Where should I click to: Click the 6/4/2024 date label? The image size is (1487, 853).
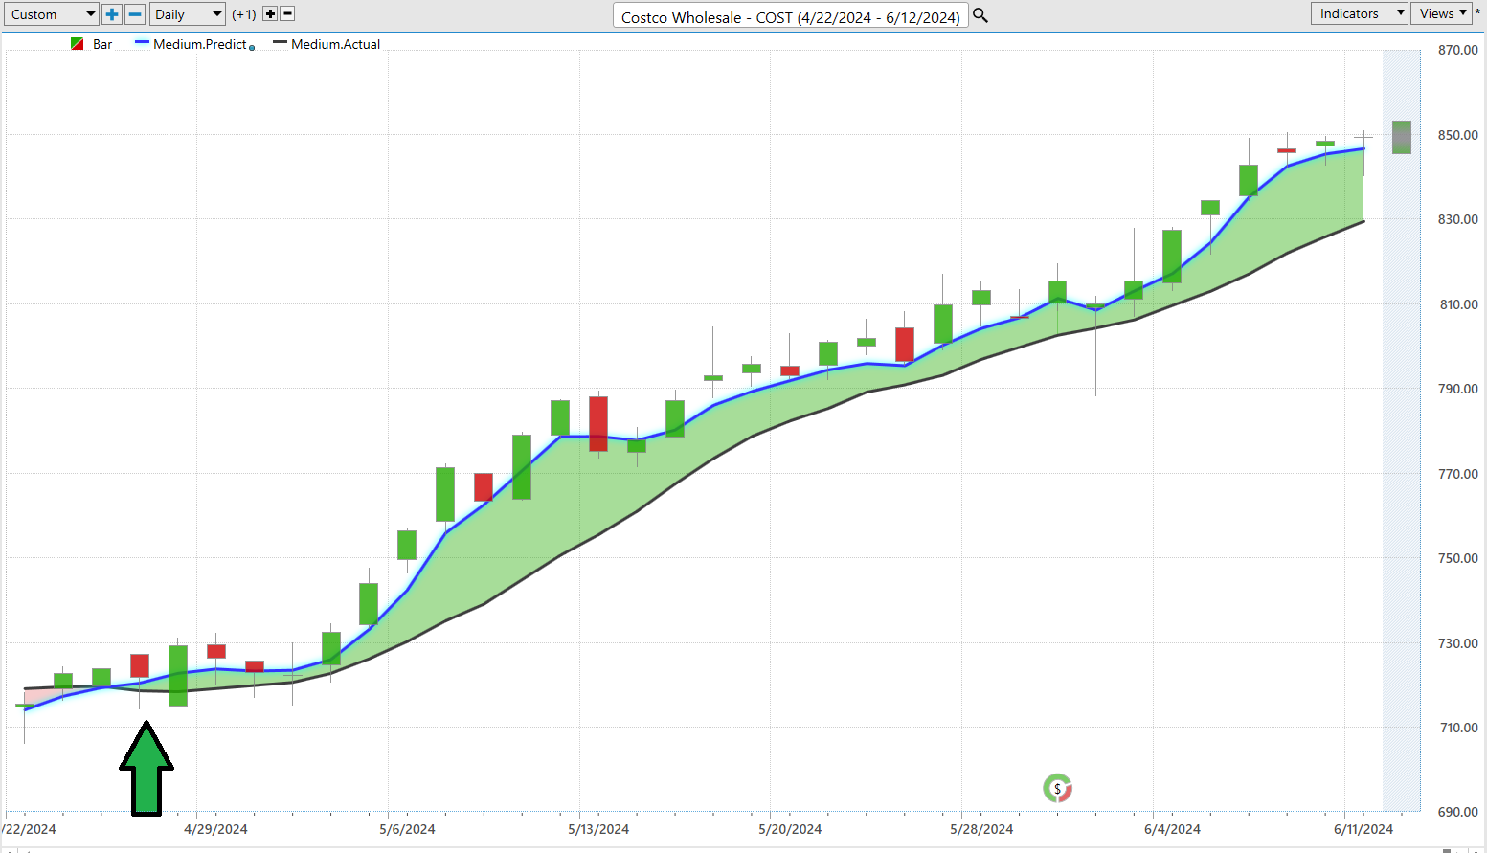coord(1172,829)
